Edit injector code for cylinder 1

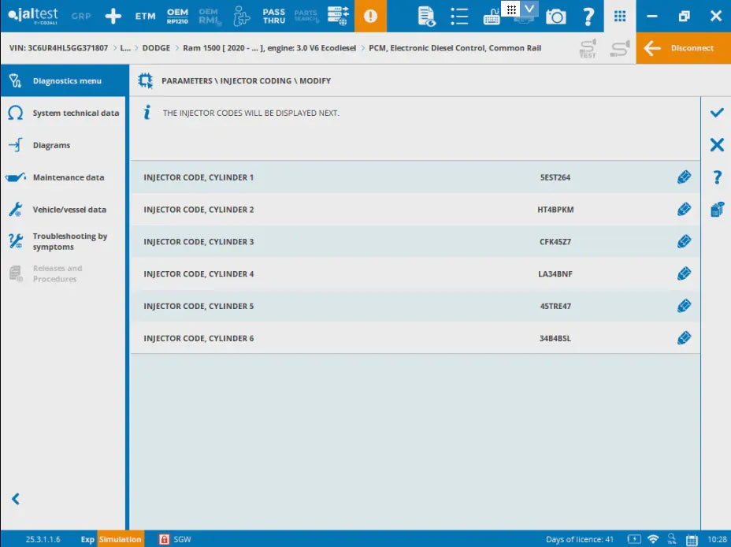point(684,177)
